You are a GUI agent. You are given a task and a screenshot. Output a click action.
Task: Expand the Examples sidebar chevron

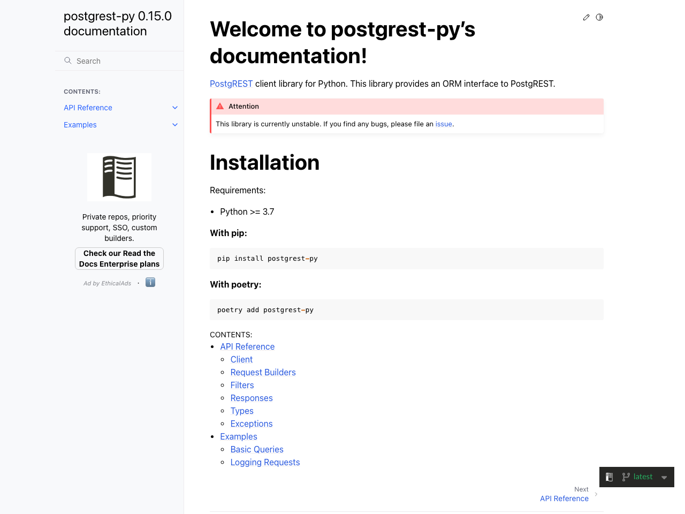pos(174,124)
